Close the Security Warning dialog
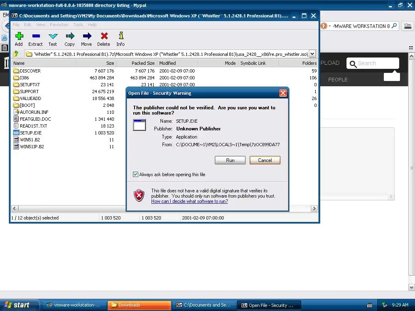The width and height of the screenshot is (415, 311). tap(283, 93)
